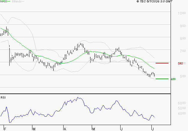Click the RSI 4000 axis label
The image size is (188, 131).
pos(182,113)
